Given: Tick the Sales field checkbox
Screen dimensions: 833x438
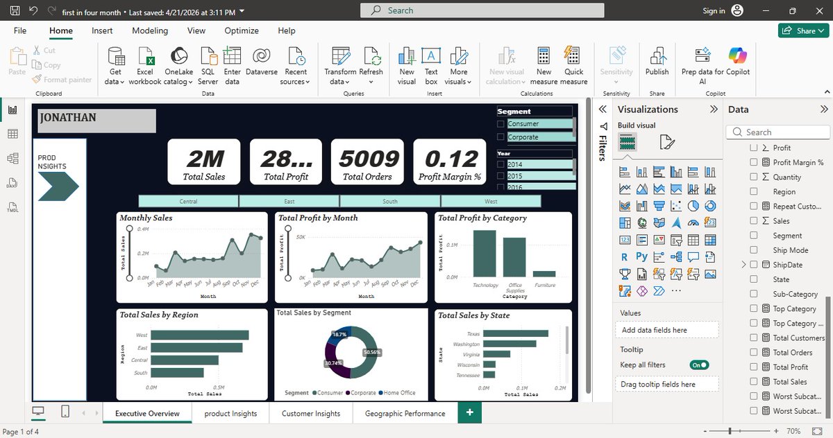Looking at the screenshot, I should (x=754, y=221).
